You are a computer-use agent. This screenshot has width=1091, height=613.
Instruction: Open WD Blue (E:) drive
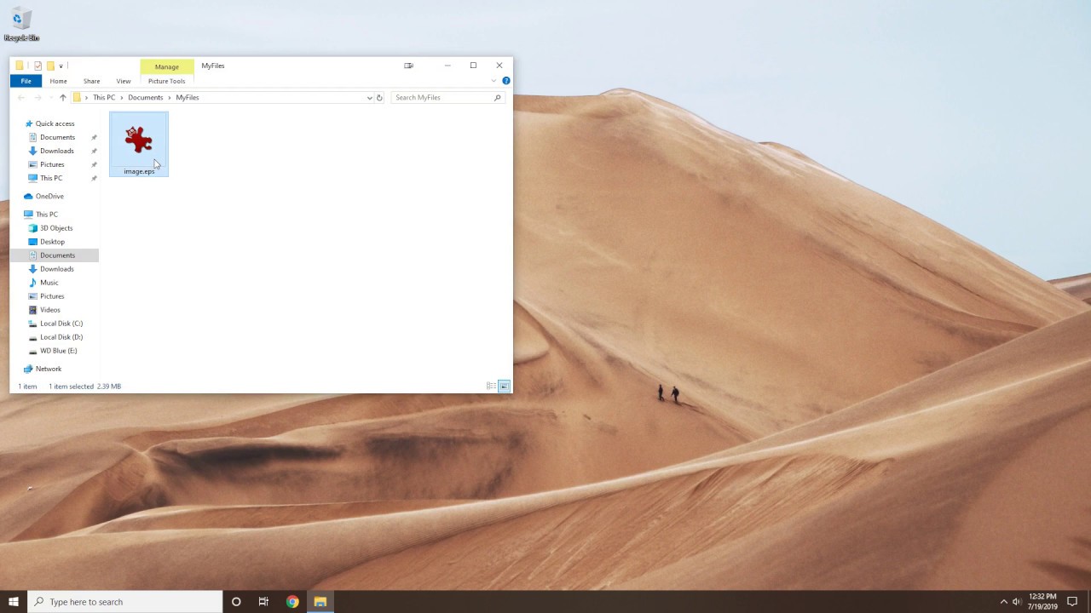pyautogui.click(x=58, y=351)
